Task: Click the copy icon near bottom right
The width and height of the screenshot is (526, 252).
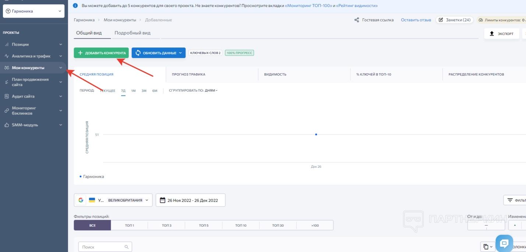Action: (486, 247)
